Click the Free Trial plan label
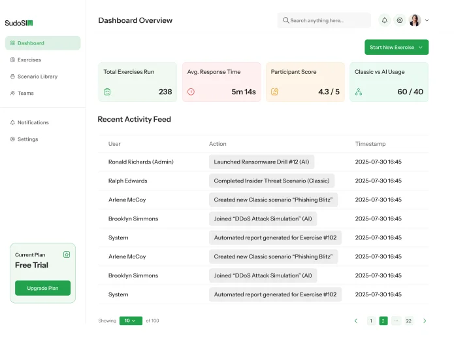Image resolution: width=454 pixels, height=352 pixels. click(31, 265)
